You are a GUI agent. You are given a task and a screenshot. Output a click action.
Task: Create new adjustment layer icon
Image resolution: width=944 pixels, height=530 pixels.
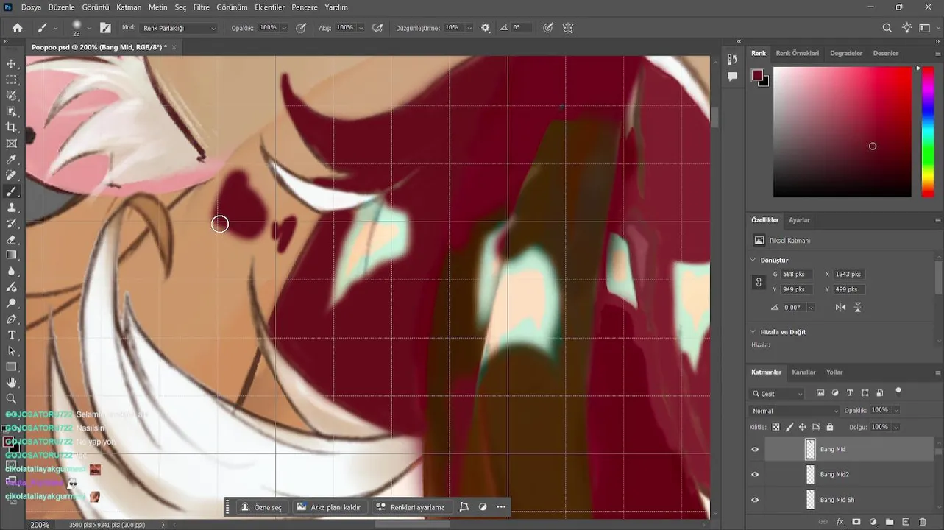tap(873, 522)
